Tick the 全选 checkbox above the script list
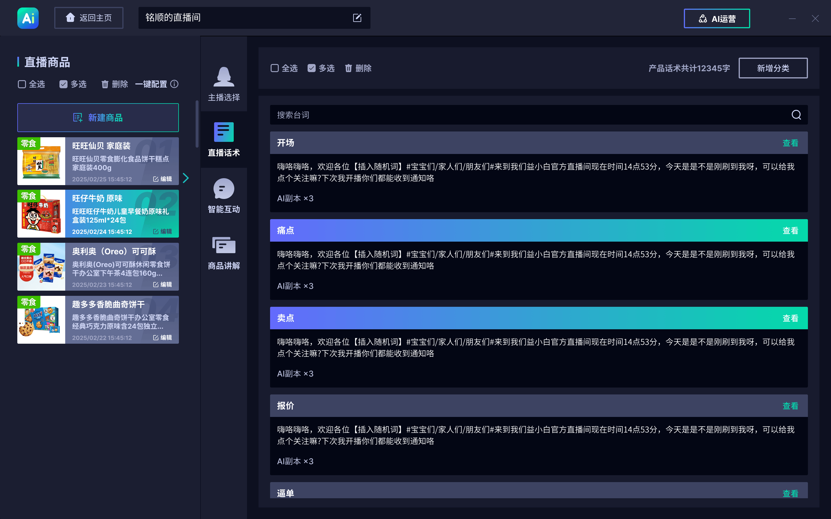 point(274,68)
